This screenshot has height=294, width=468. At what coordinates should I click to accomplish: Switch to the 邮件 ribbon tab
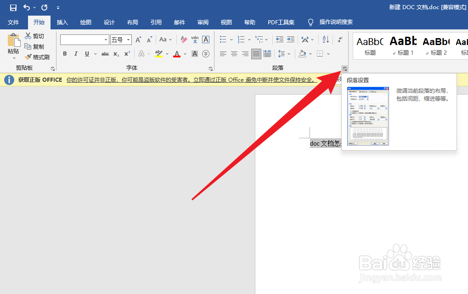(180, 23)
